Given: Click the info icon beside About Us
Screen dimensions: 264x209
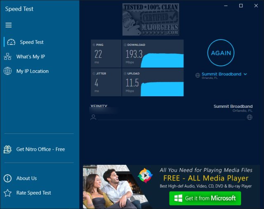Looking at the screenshot, I should point(7,178).
